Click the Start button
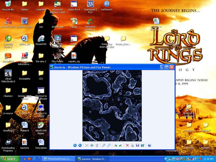216x162 pixels. (10, 159)
